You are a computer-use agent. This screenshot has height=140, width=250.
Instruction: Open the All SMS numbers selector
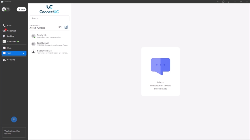[37, 28]
